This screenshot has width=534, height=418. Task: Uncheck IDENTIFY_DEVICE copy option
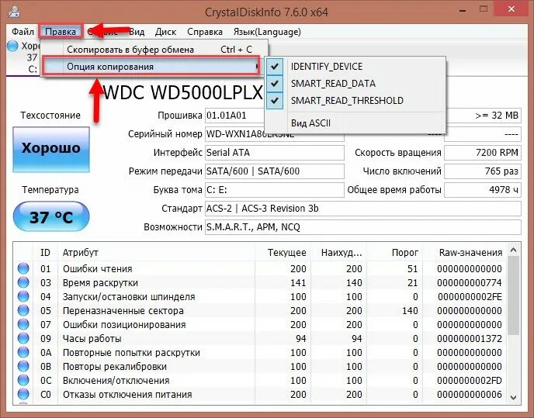(x=355, y=67)
